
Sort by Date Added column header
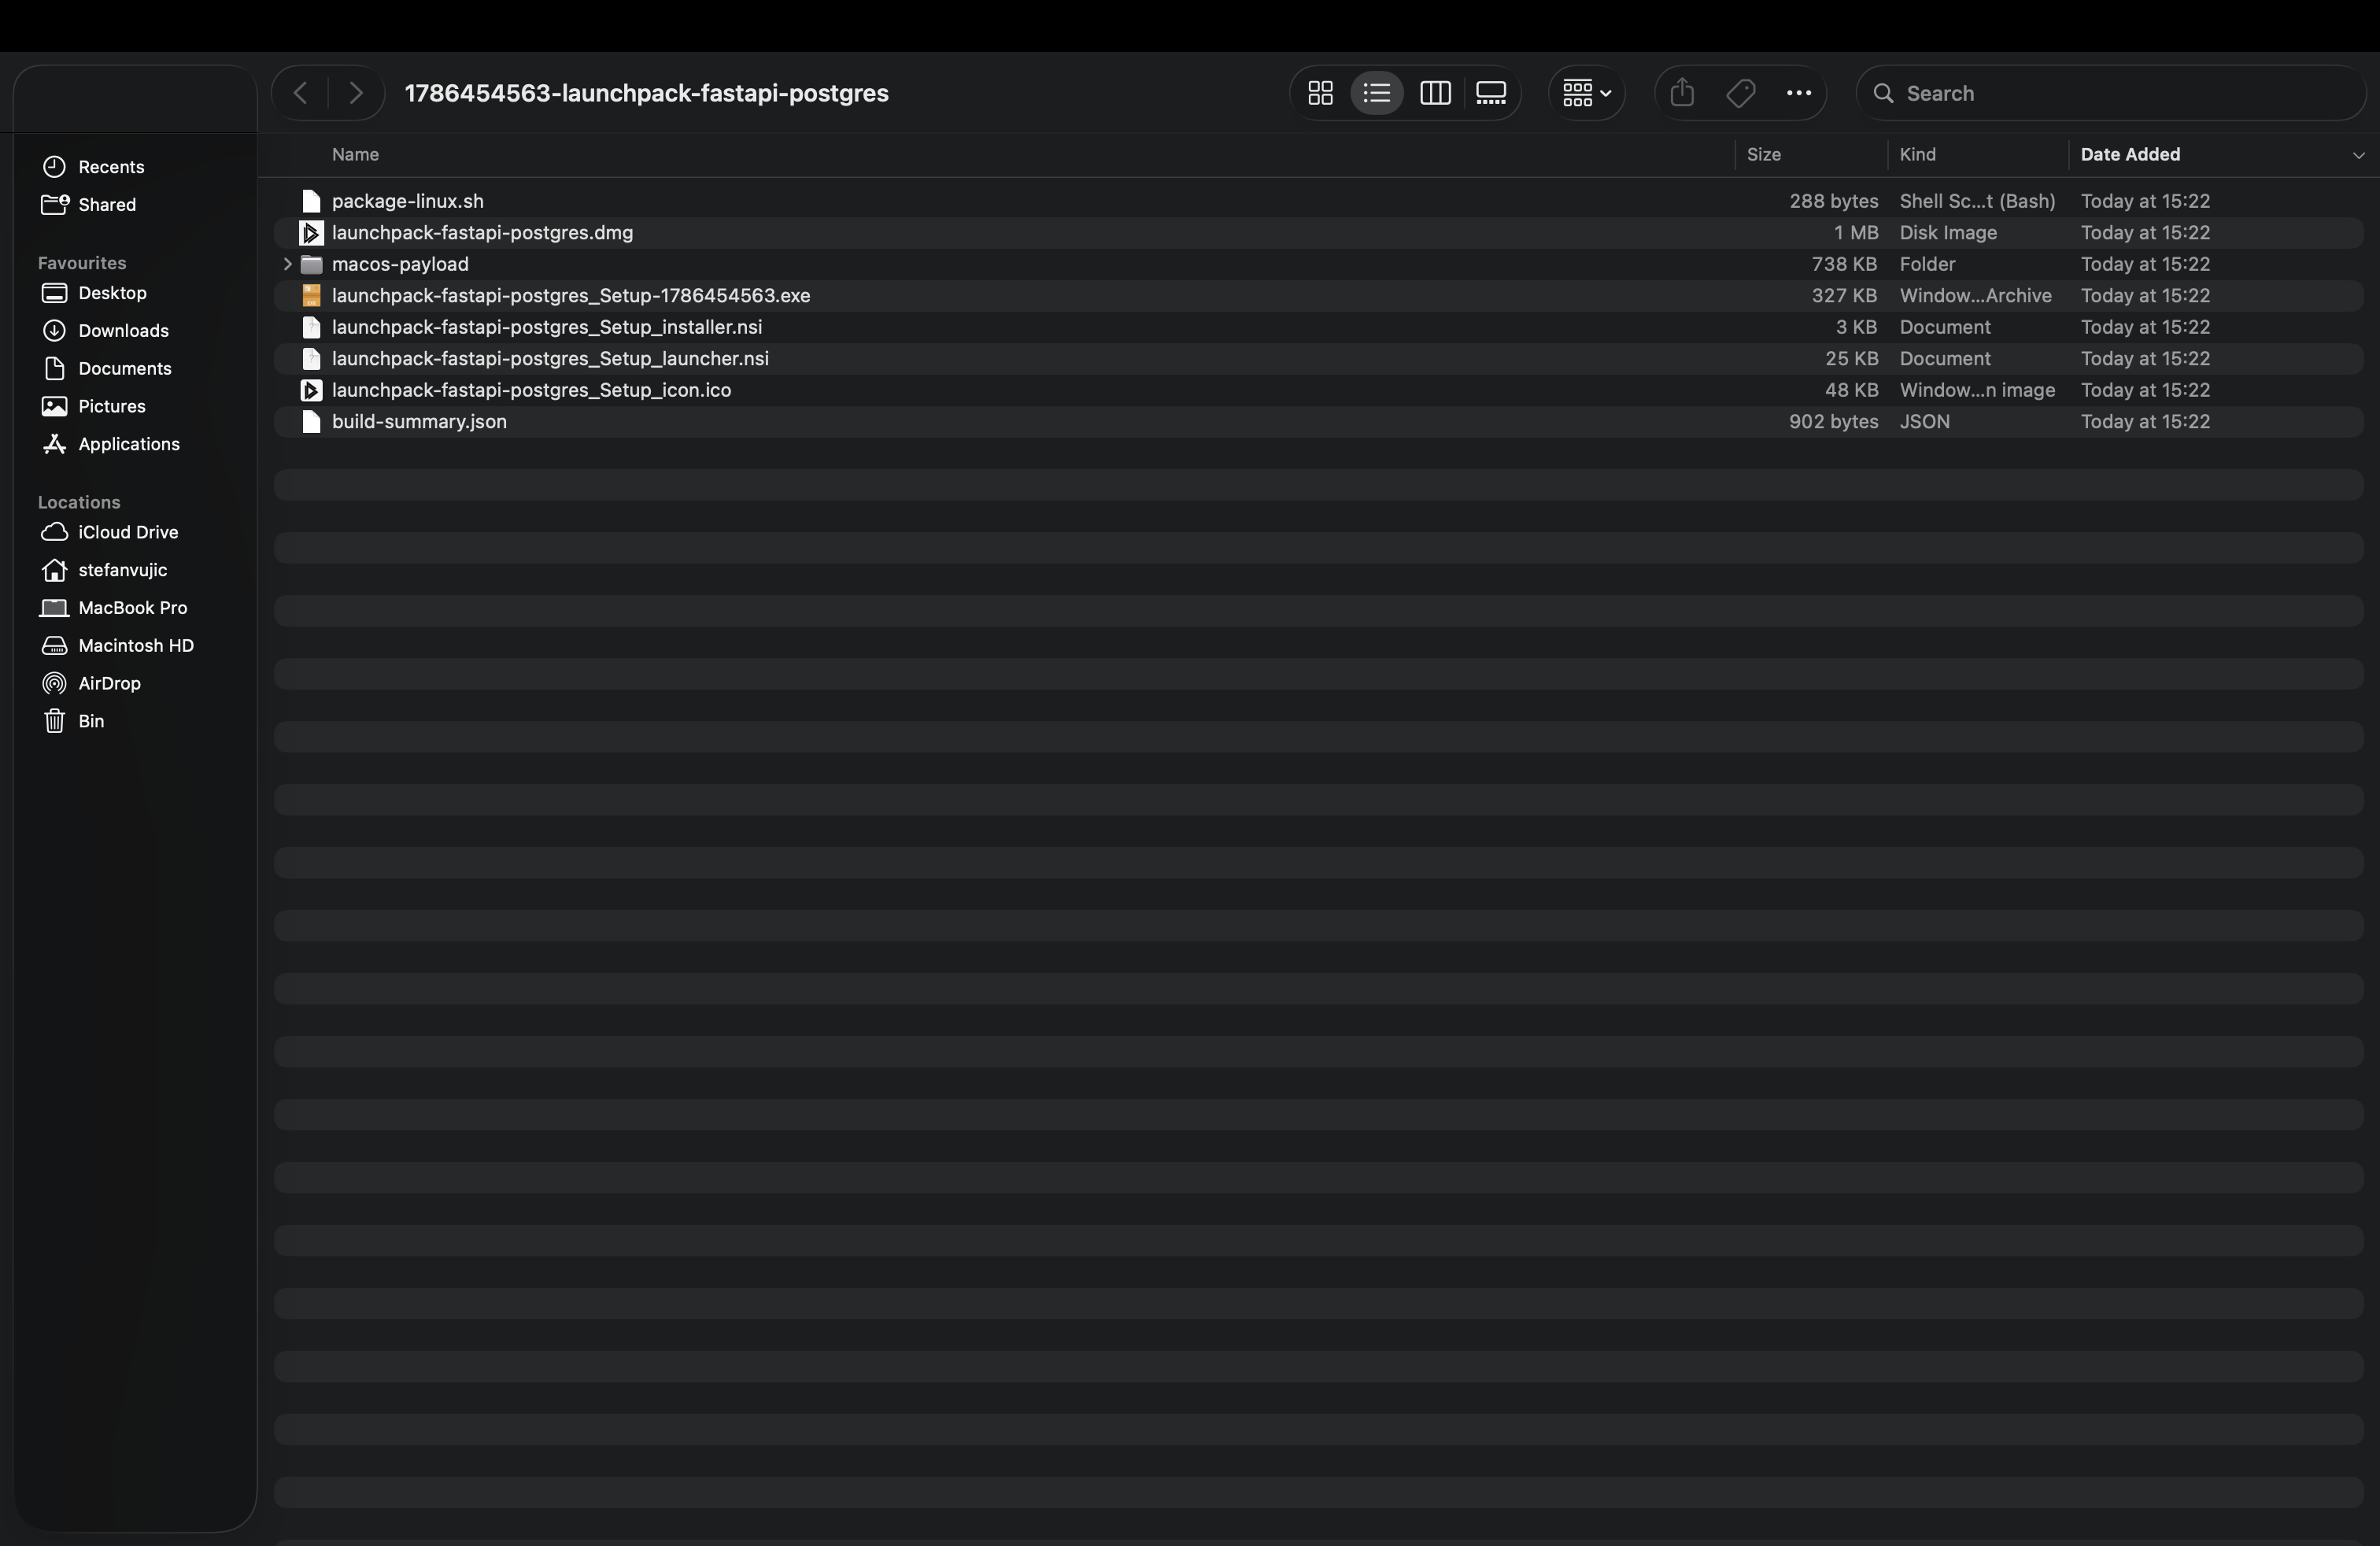point(2130,154)
